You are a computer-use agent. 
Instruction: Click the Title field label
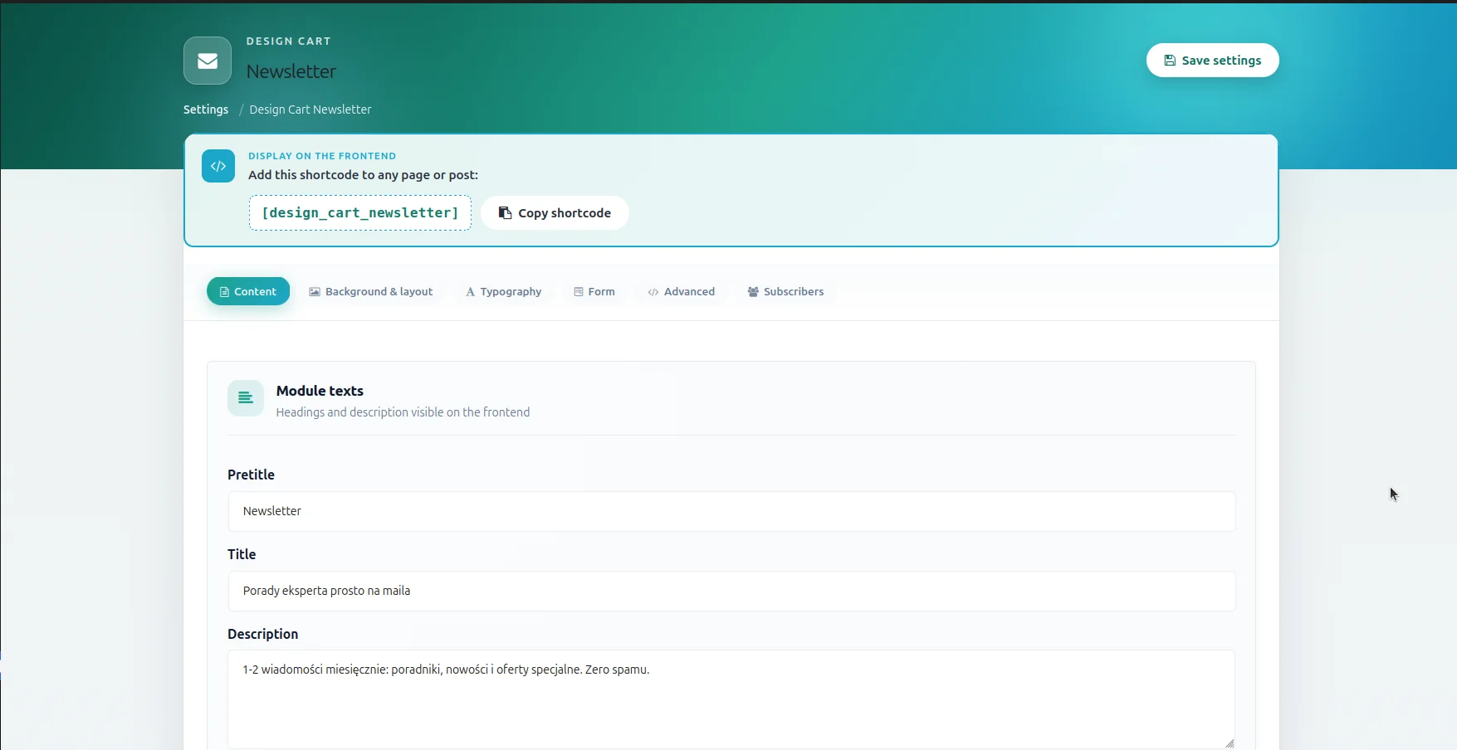(x=242, y=554)
